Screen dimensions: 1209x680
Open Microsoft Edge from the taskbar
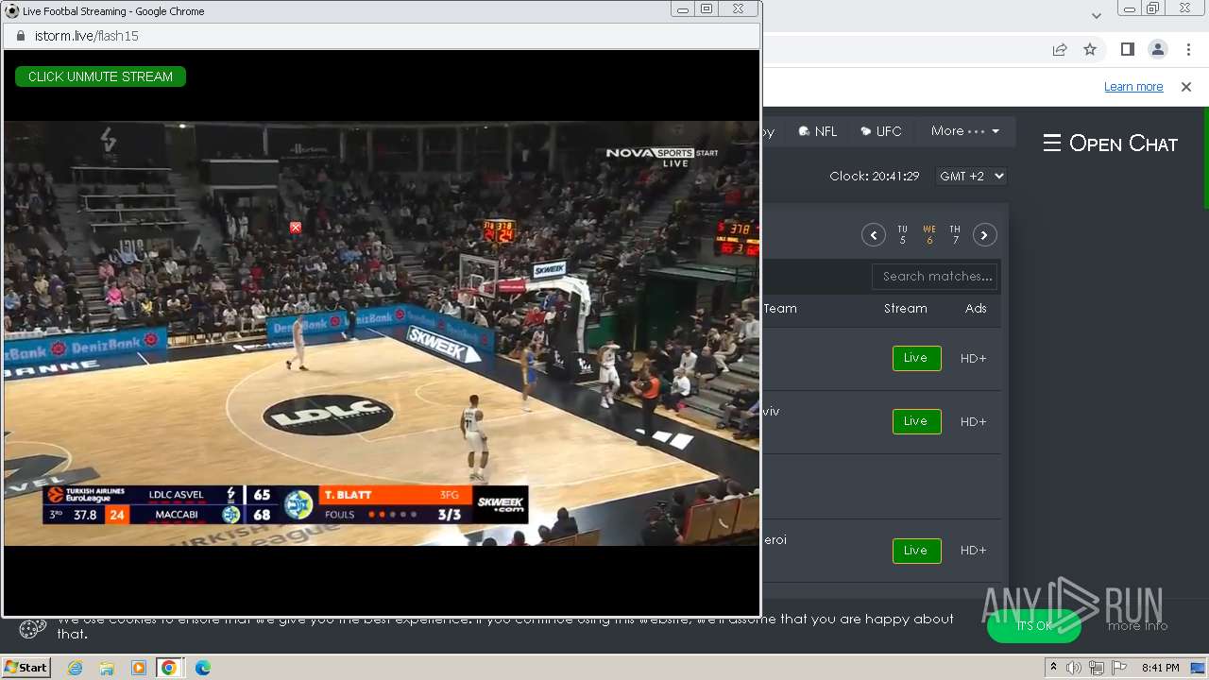(203, 668)
